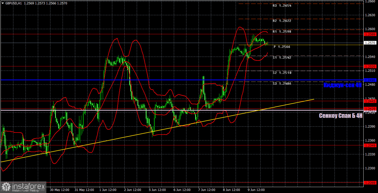Click the 30 May 12:00 time label
378x193 pixels.
coord(59,190)
